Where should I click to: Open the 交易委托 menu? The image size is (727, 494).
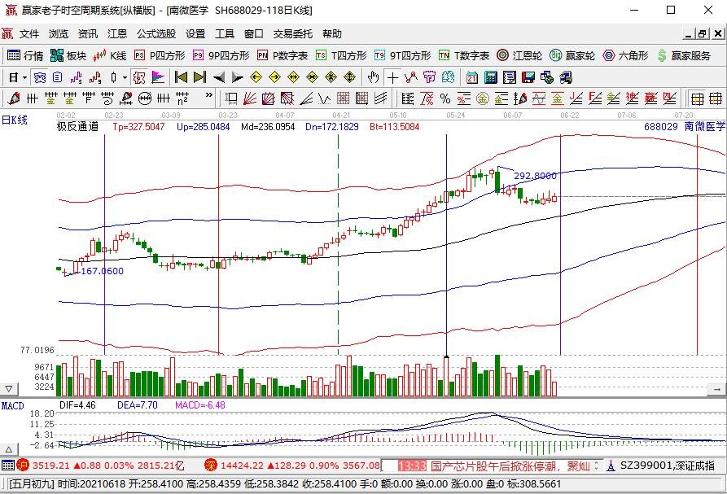point(292,34)
